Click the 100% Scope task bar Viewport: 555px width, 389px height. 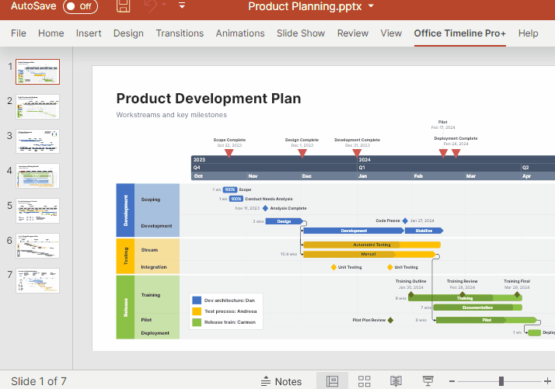tap(230, 189)
